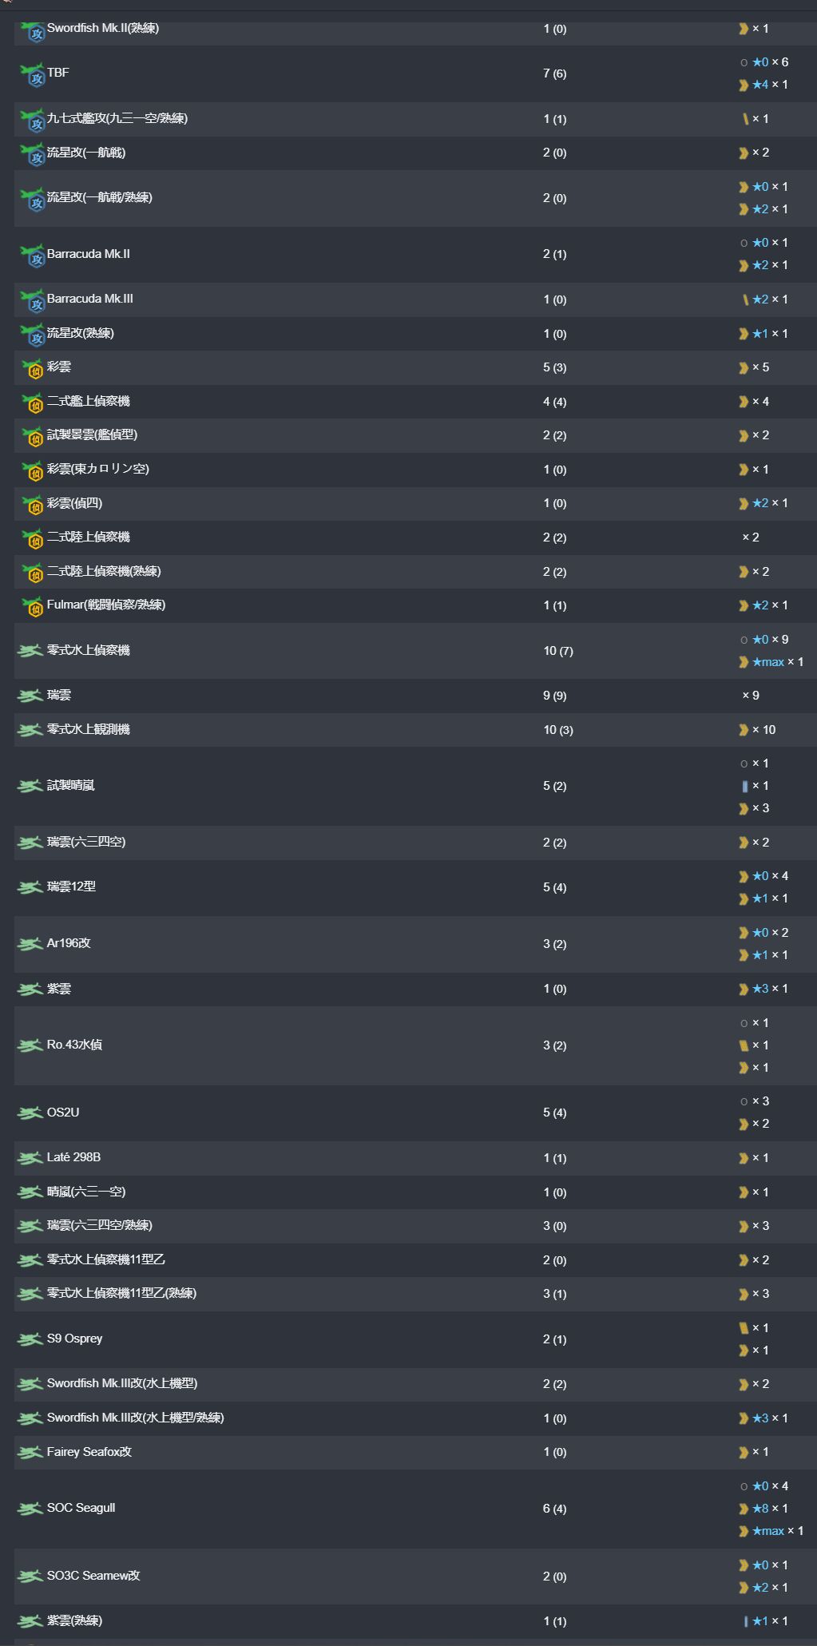Select the Swordfish Mk.II(熟練) row

[x=414, y=29]
